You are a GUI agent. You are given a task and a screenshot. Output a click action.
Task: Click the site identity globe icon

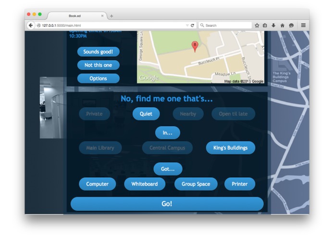[38, 25]
